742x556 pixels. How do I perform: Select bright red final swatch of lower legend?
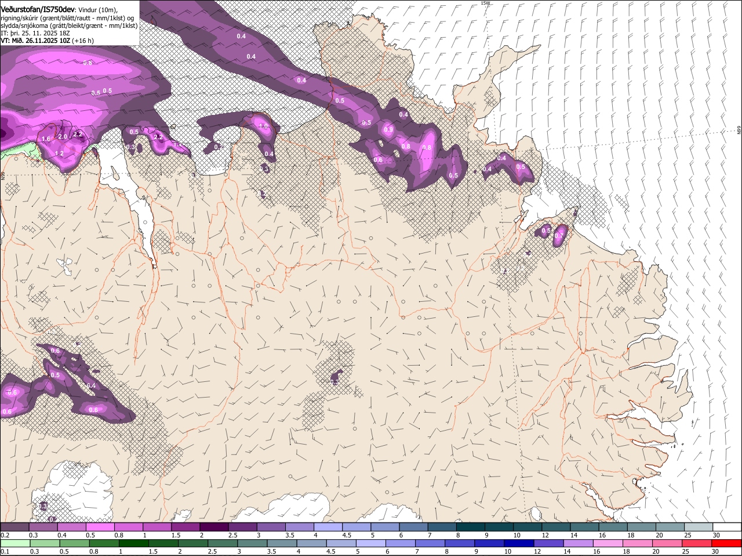[727, 543]
